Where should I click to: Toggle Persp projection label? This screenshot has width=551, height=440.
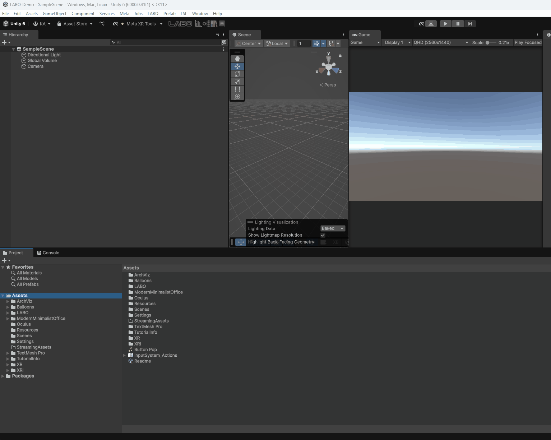[328, 85]
